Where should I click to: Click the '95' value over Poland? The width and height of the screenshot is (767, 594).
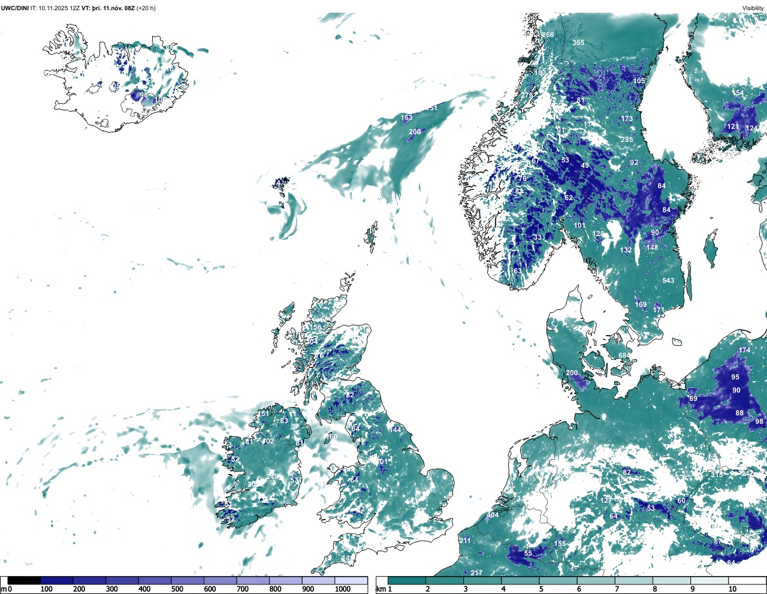click(x=735, y=377)
